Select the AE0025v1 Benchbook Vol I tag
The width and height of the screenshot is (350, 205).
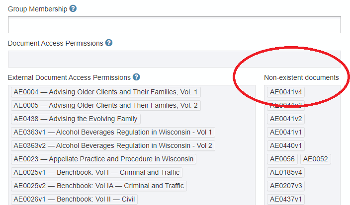(x=96, y=172)
